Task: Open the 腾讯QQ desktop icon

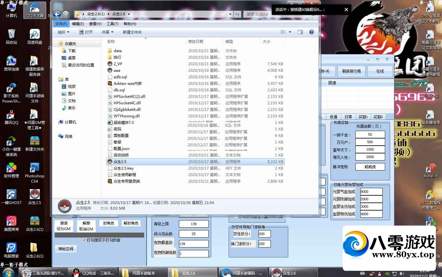Action: tap(11, 117)
